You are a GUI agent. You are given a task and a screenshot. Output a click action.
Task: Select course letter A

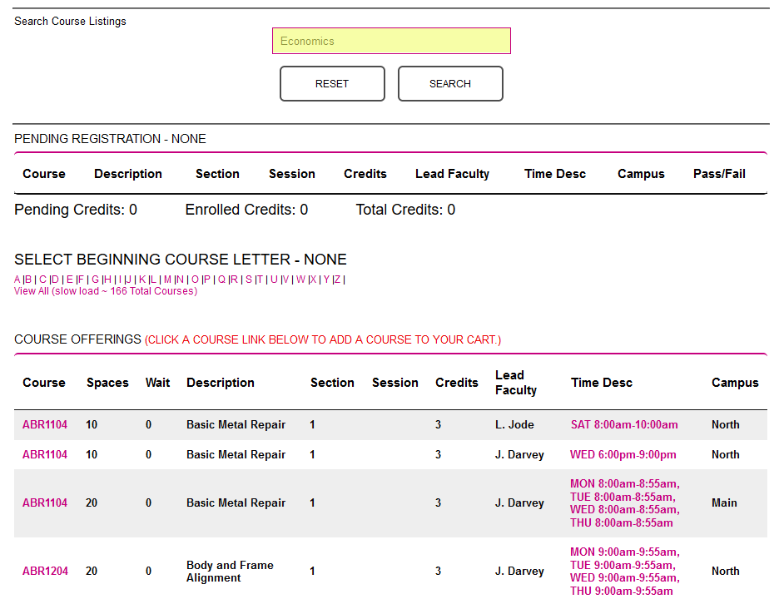pyautogui.click(x=15, y=280)
